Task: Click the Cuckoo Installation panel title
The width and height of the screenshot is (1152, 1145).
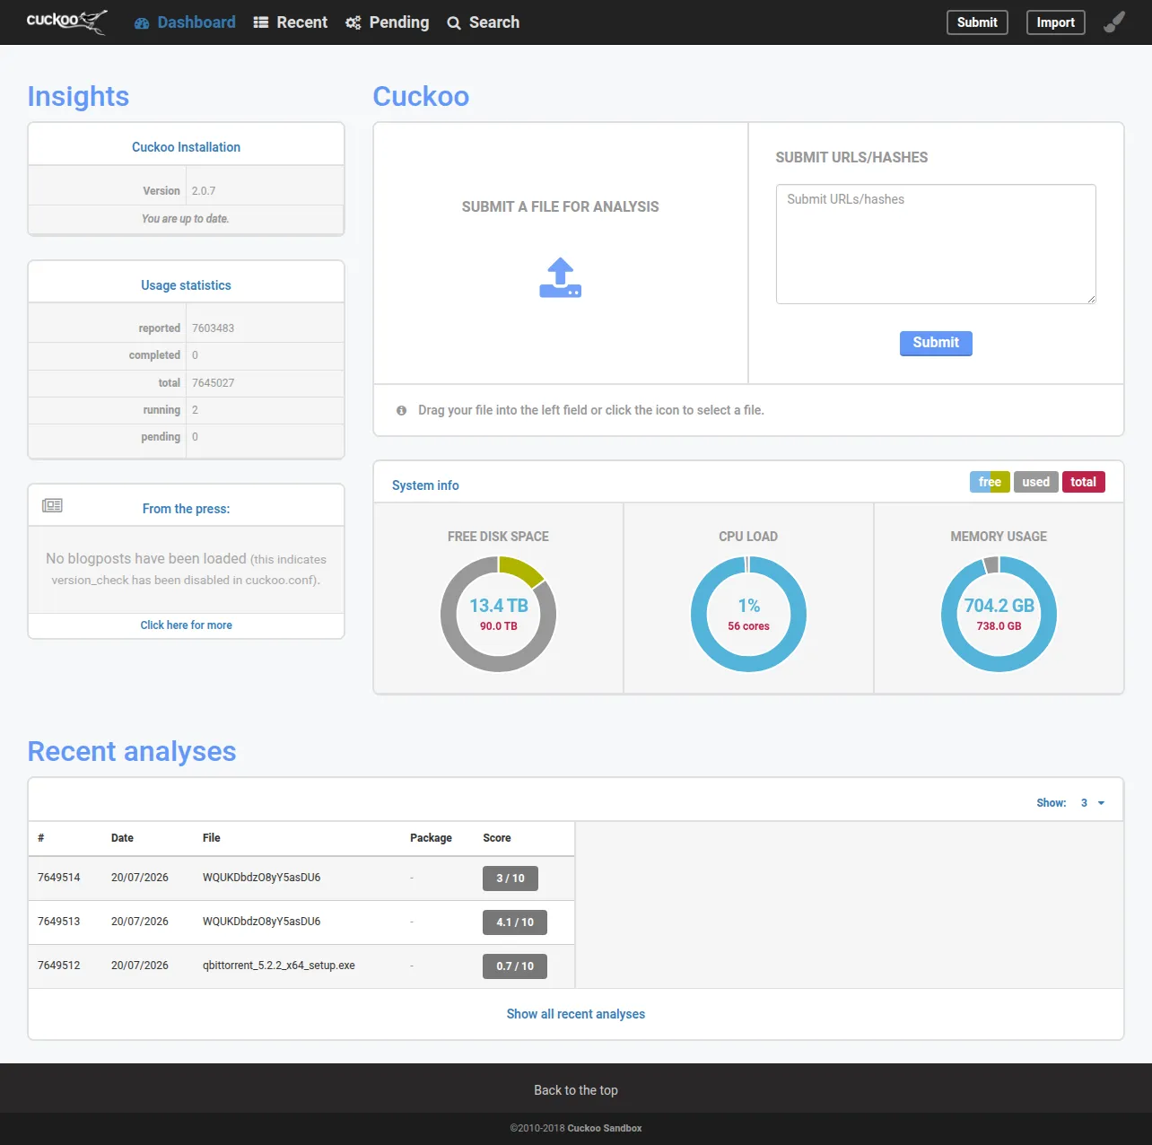Action: 186,147
